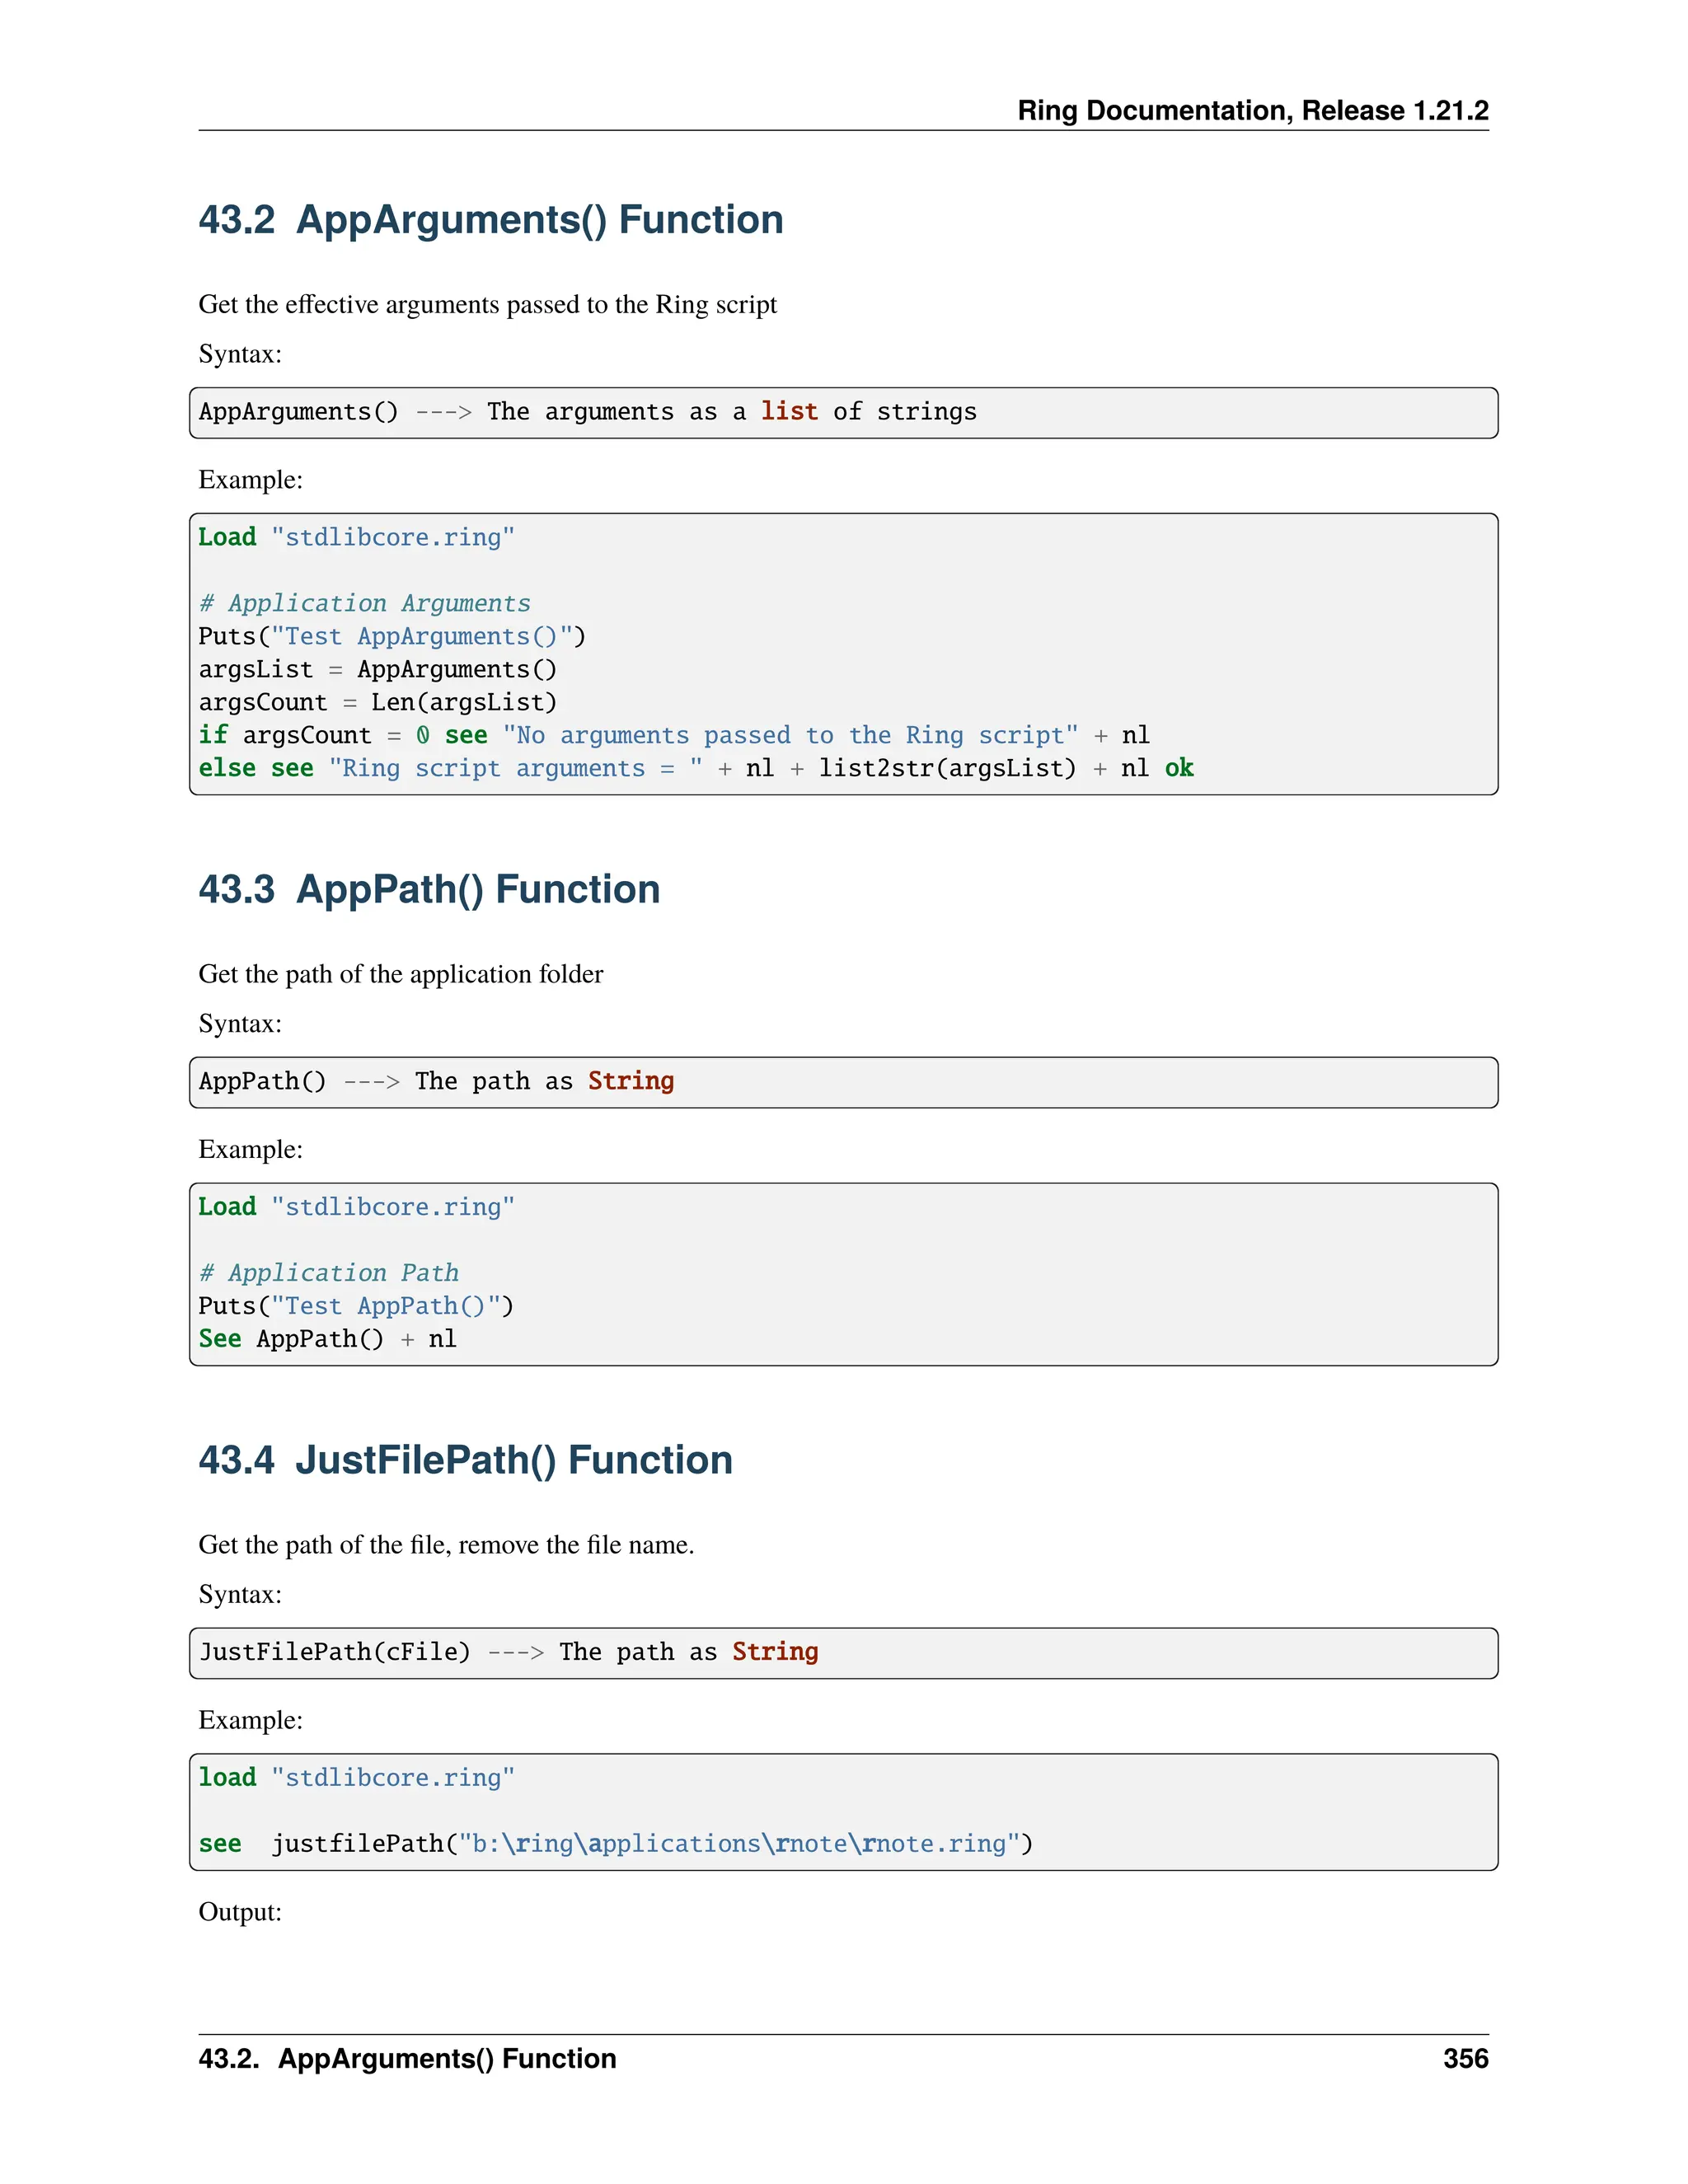Click the AppArguments() syntax code line
Image resolution: width=1688 pixels, height=2184 pixels.
pyautogui.click(x=586, y=412)
